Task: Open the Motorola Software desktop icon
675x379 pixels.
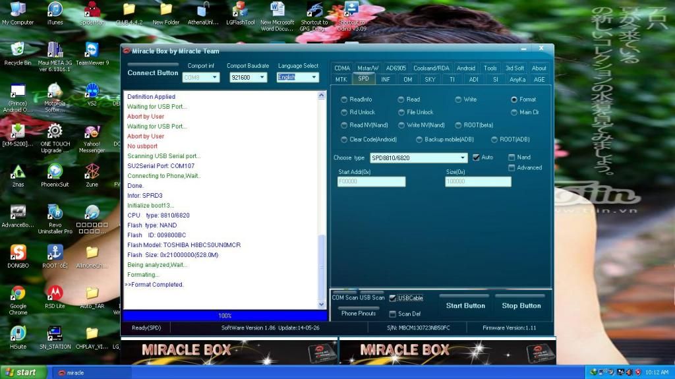Action: (55, 98)
